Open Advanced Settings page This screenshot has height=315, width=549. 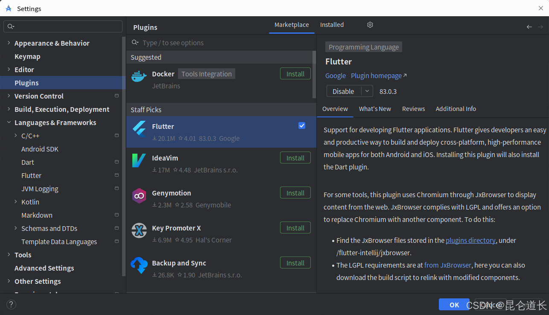coord(44,268)
